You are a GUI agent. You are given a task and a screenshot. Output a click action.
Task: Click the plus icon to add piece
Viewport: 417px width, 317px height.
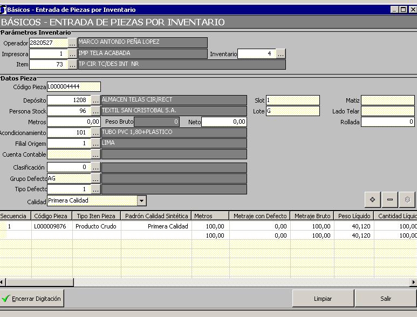click(372, 200)
